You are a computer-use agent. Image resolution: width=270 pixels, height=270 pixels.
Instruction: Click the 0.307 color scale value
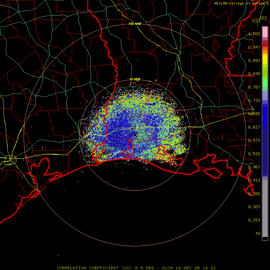254,207
